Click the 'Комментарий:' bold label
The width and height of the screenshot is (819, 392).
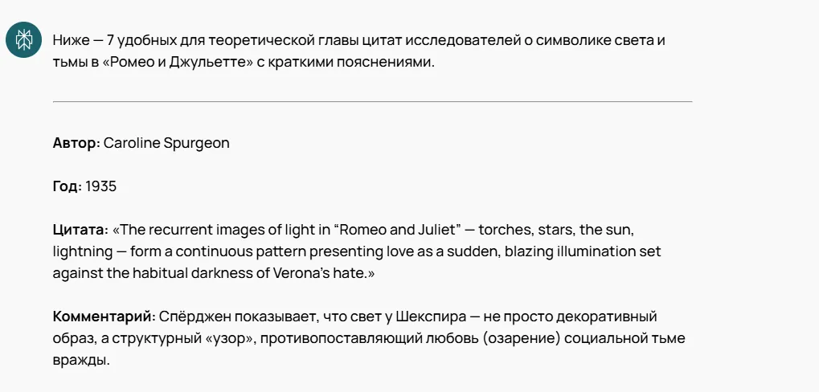tap(104, 316)
